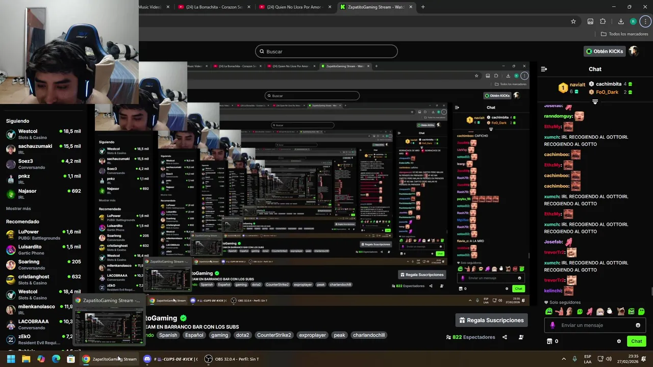Click the icon right of the share icon
653x367 pixels.
click(x=521, y=337)
